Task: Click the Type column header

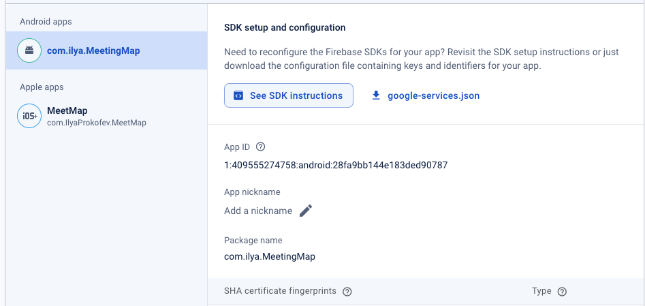Action: pyautogui.click(x=541, y=291)
